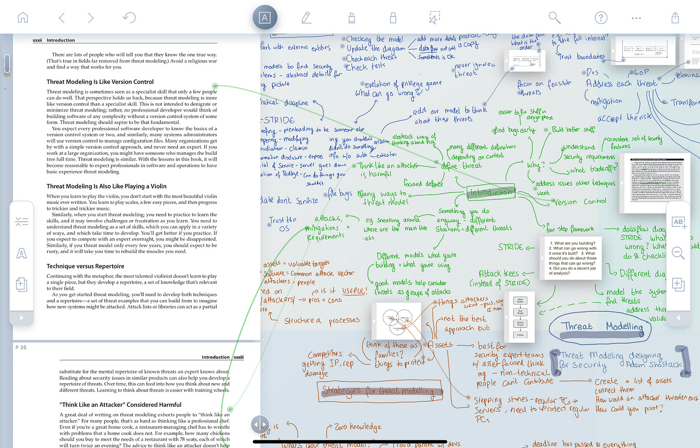Click 'Understand security requirements' green note
The image size is (700, 448).
pyautogui.click(x=589, y=152)
